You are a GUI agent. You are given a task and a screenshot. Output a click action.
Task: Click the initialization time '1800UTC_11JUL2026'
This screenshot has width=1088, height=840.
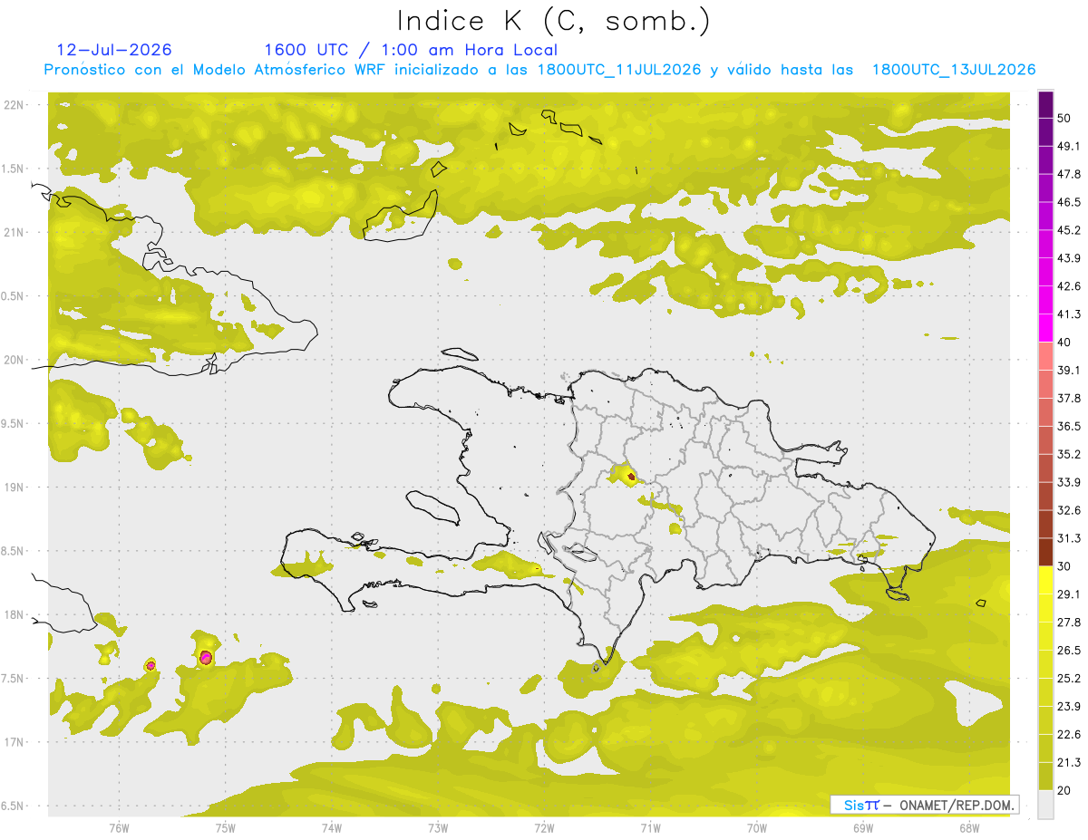(619, 70)
